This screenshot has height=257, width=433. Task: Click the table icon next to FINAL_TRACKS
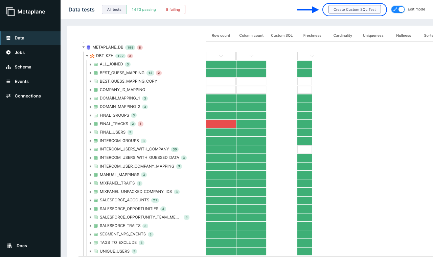(x=96, y=124)
